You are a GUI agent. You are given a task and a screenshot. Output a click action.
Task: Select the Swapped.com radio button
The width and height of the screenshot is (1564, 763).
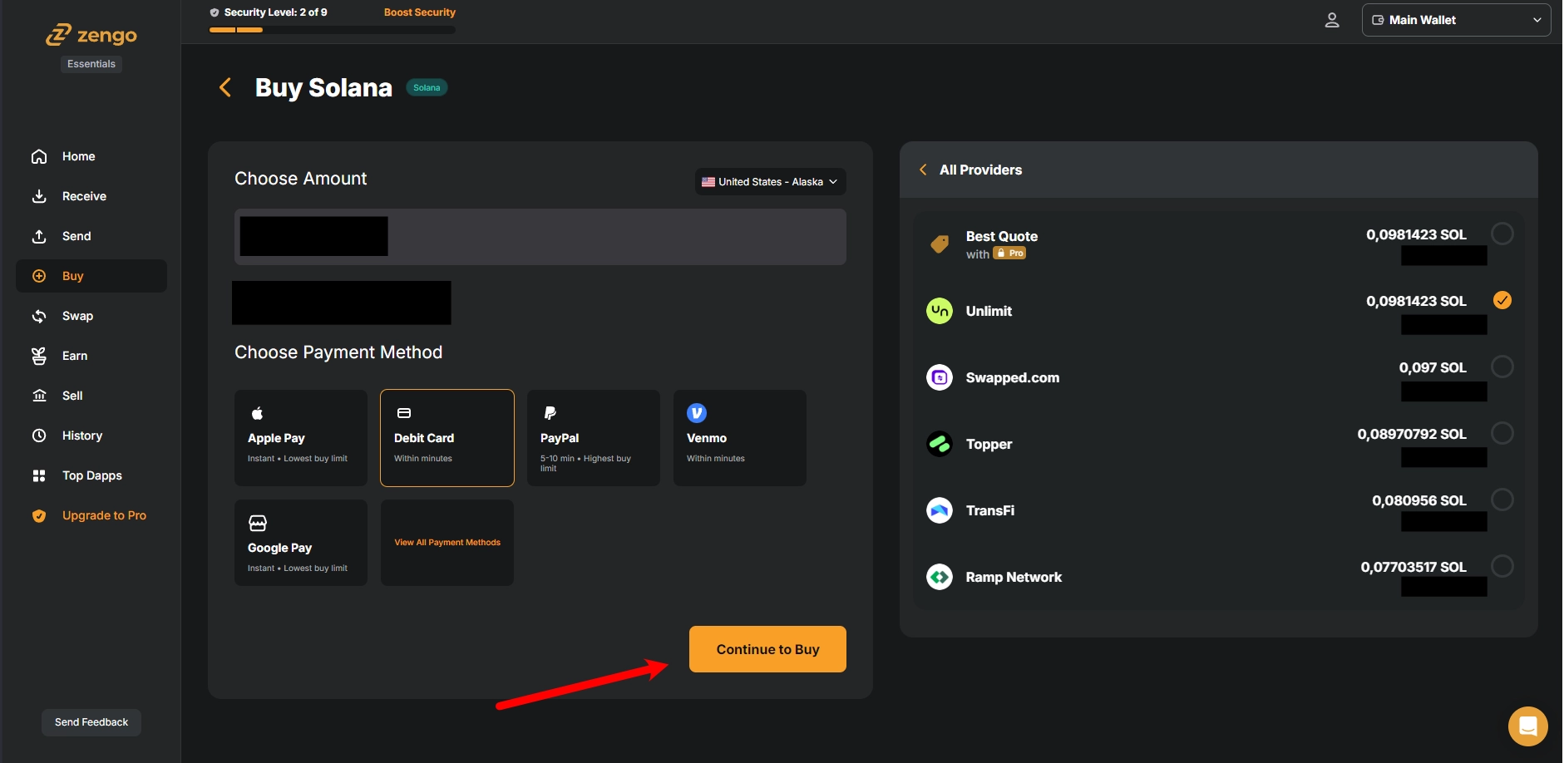coord(1502,367)
